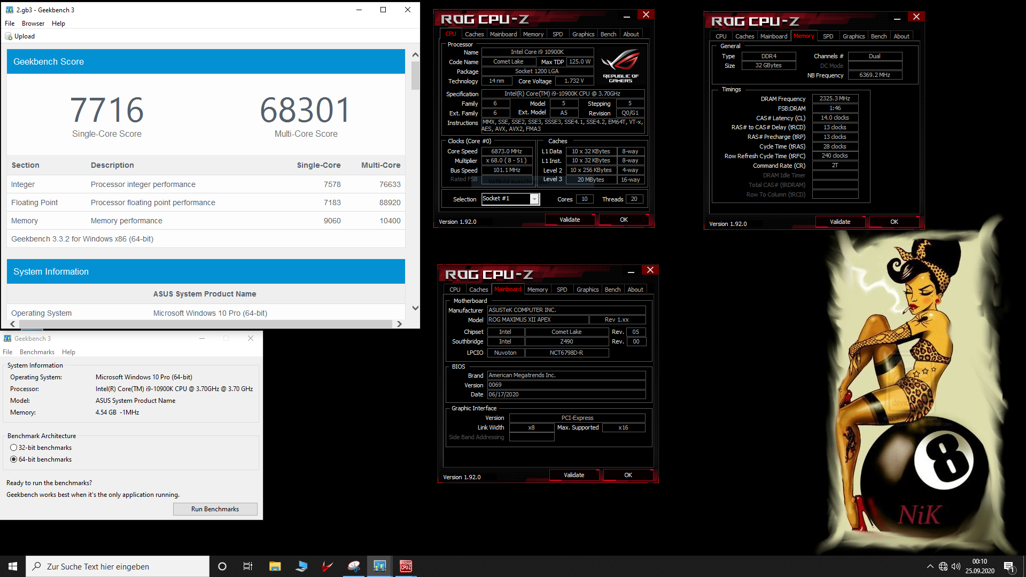
Task: Click the horizontal scrollbar in results
Action: click(x=205, y=324)
